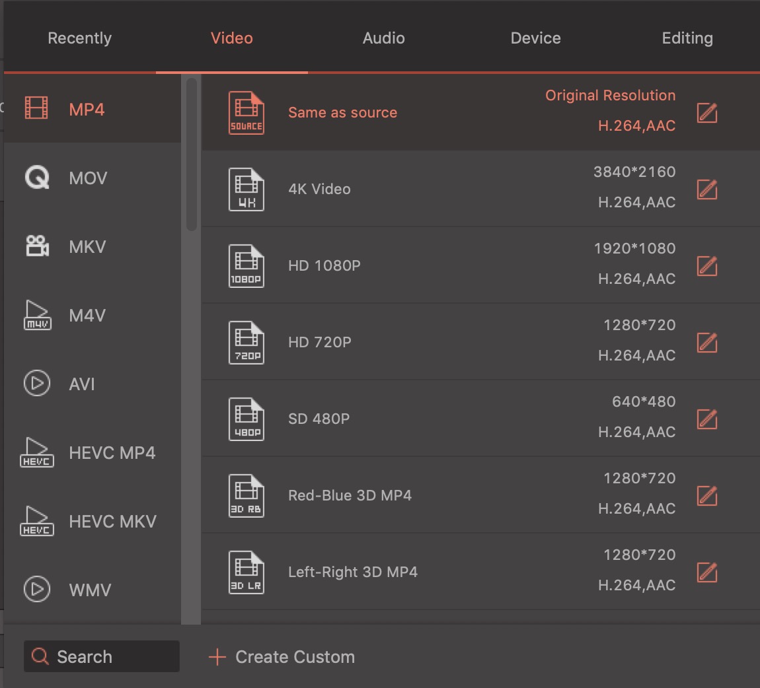Choose the HD 720P preset name

pos(320,342)
